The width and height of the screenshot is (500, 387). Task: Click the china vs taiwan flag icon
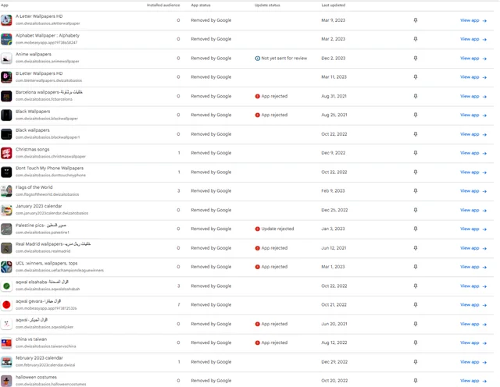[6, 343]
